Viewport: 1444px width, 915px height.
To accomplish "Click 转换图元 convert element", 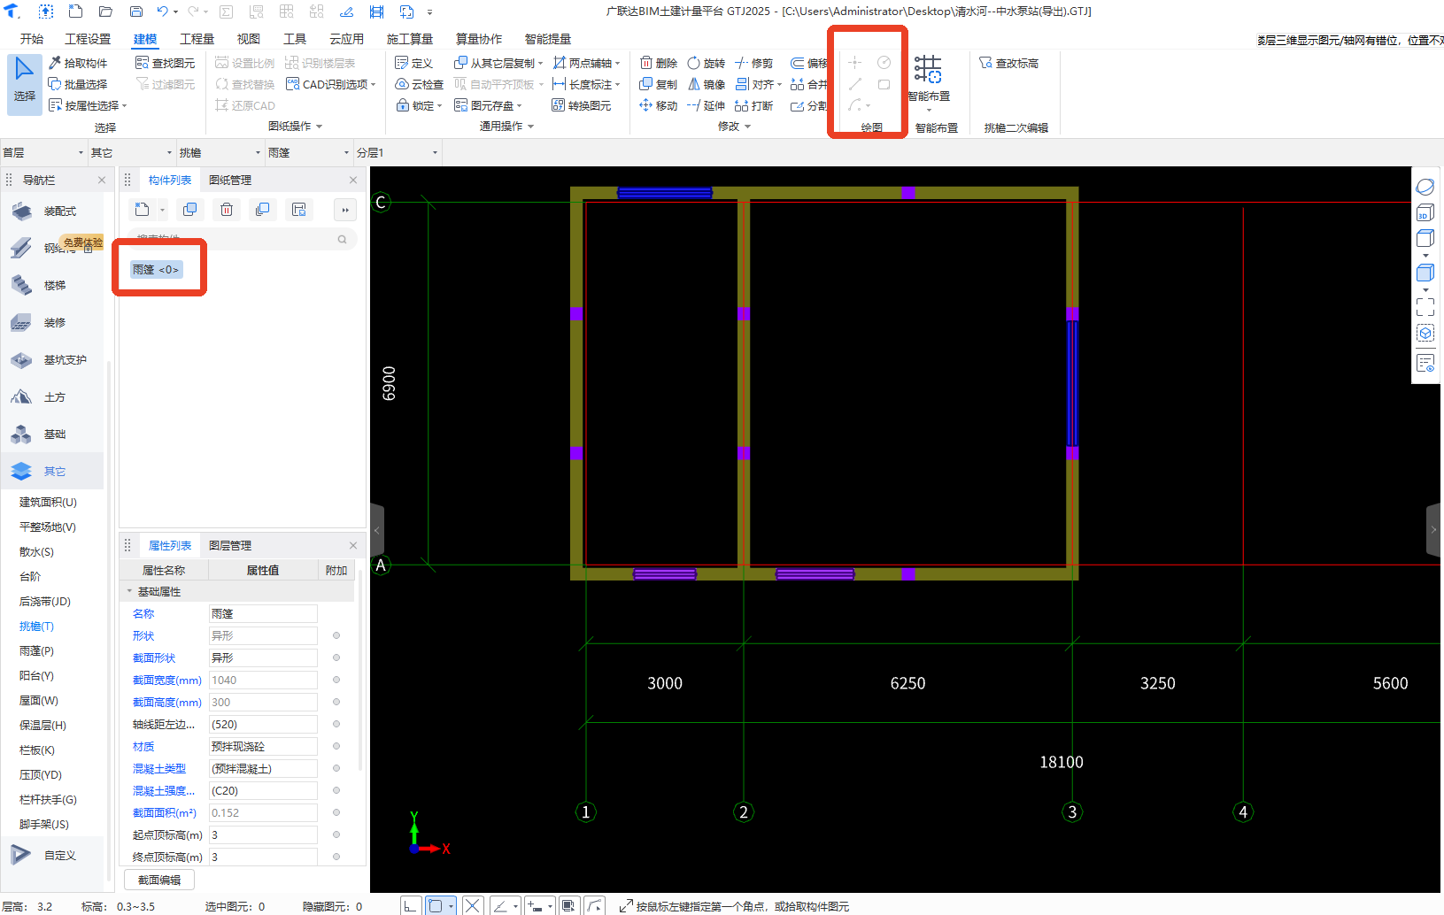I will coord(581,105).
